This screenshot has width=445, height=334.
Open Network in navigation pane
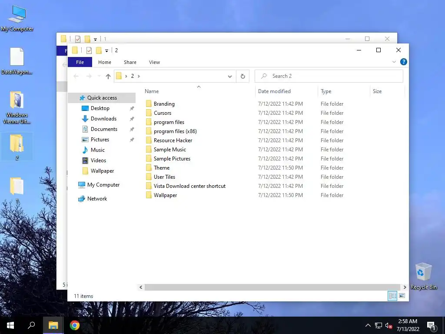click(97, 199)
